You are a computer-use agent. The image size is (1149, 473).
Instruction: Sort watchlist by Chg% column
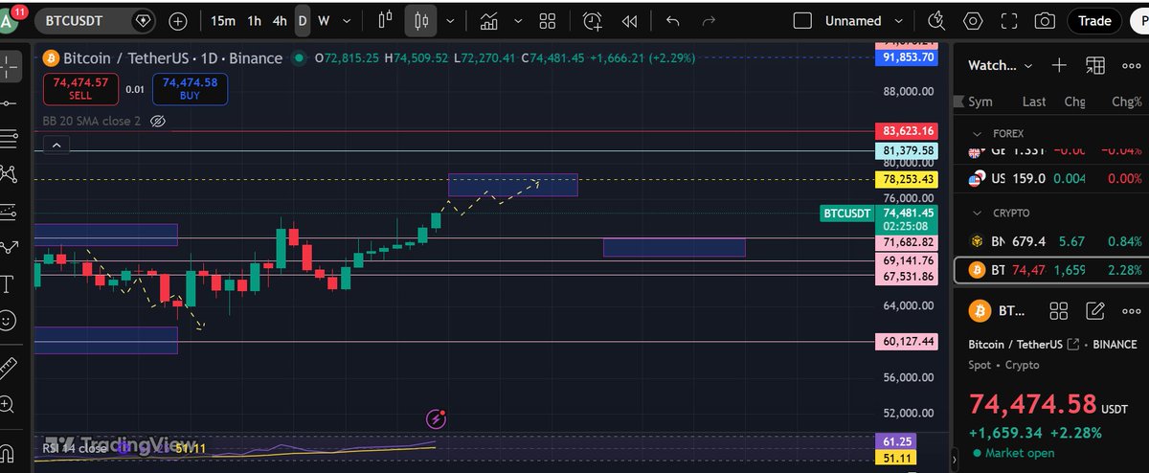tap(1126, 101)
